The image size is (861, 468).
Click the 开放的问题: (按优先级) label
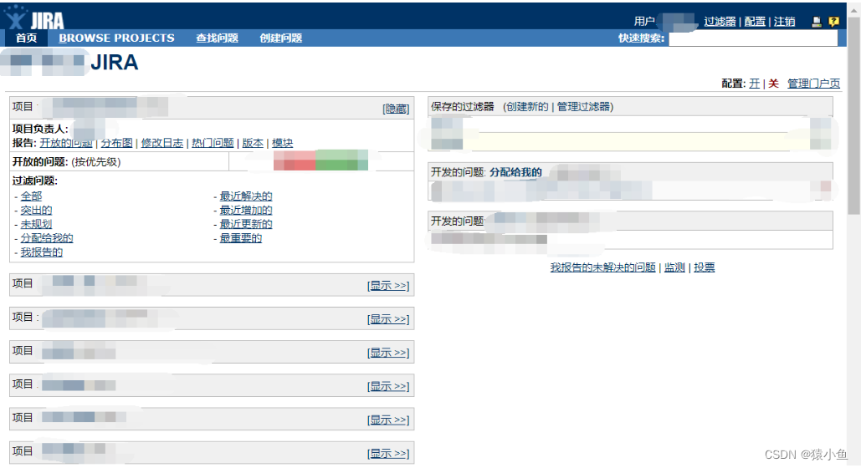66,162
